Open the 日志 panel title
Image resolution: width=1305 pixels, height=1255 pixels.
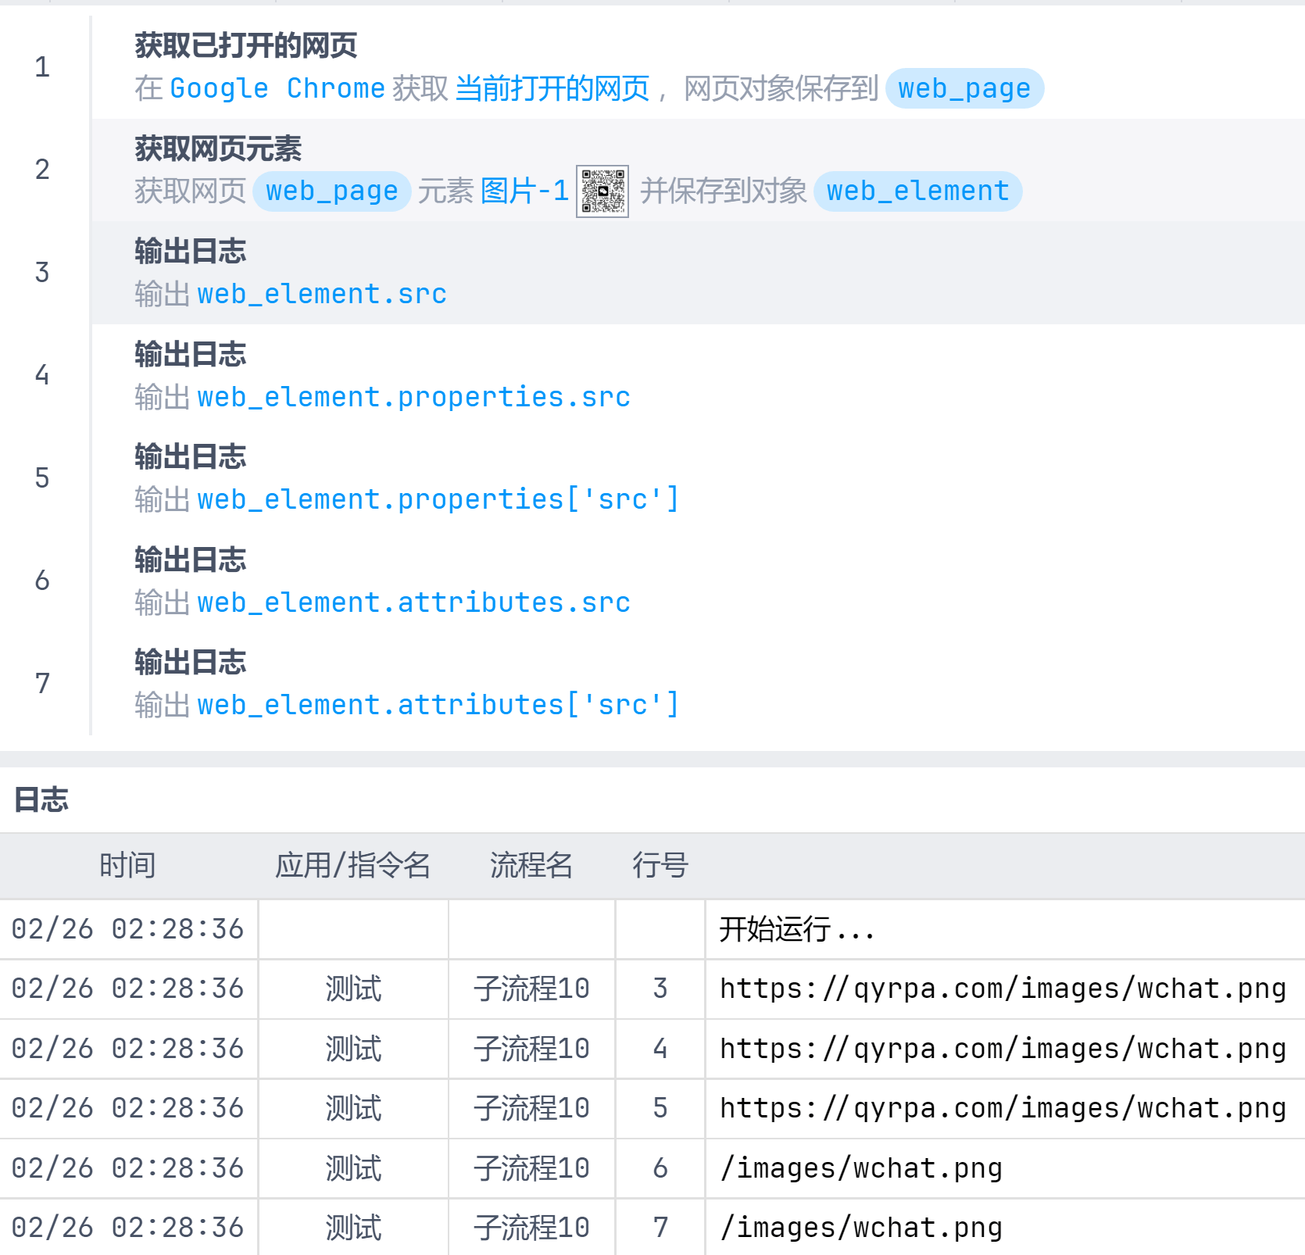coord(41,800)
